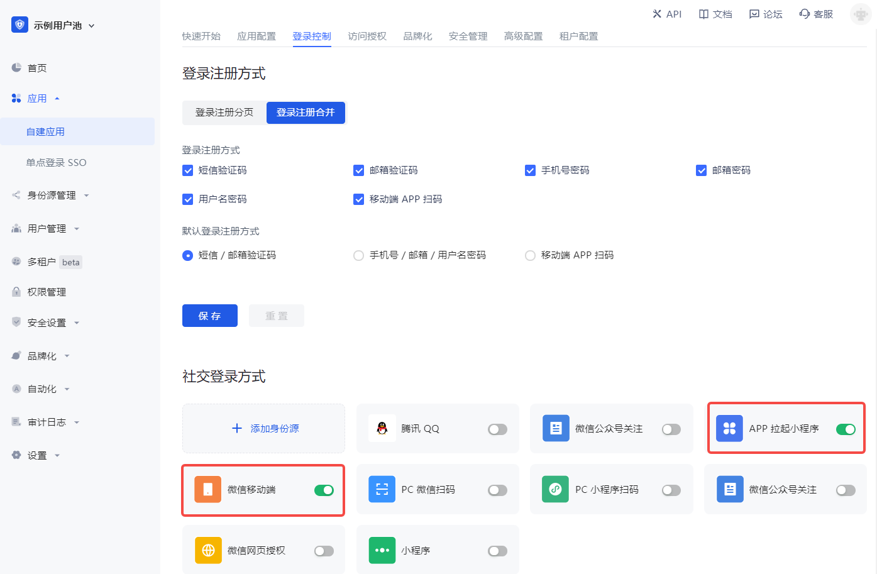Uncheck the 短信验证码 checkbox
This screenshot has height=574, width=877.
point(188,170)
